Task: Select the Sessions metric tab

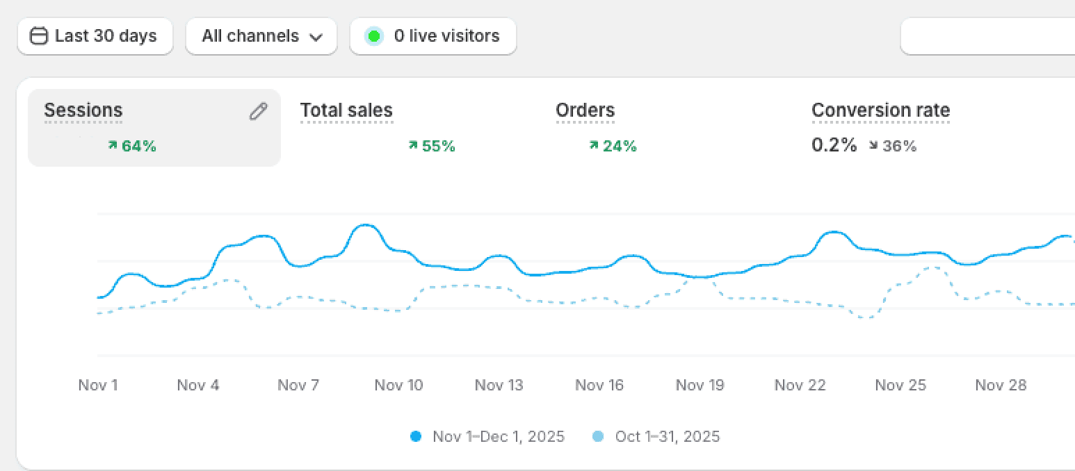Action: (83, 110)
